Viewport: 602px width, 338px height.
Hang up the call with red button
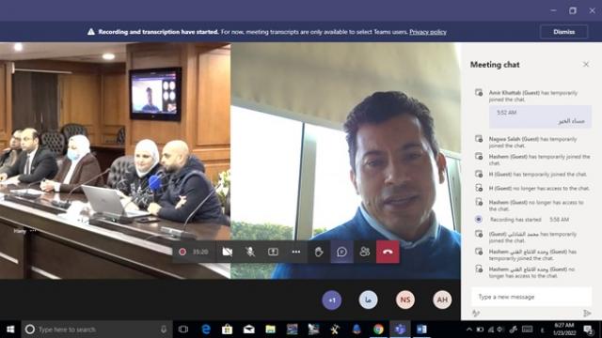coord(388,252)
